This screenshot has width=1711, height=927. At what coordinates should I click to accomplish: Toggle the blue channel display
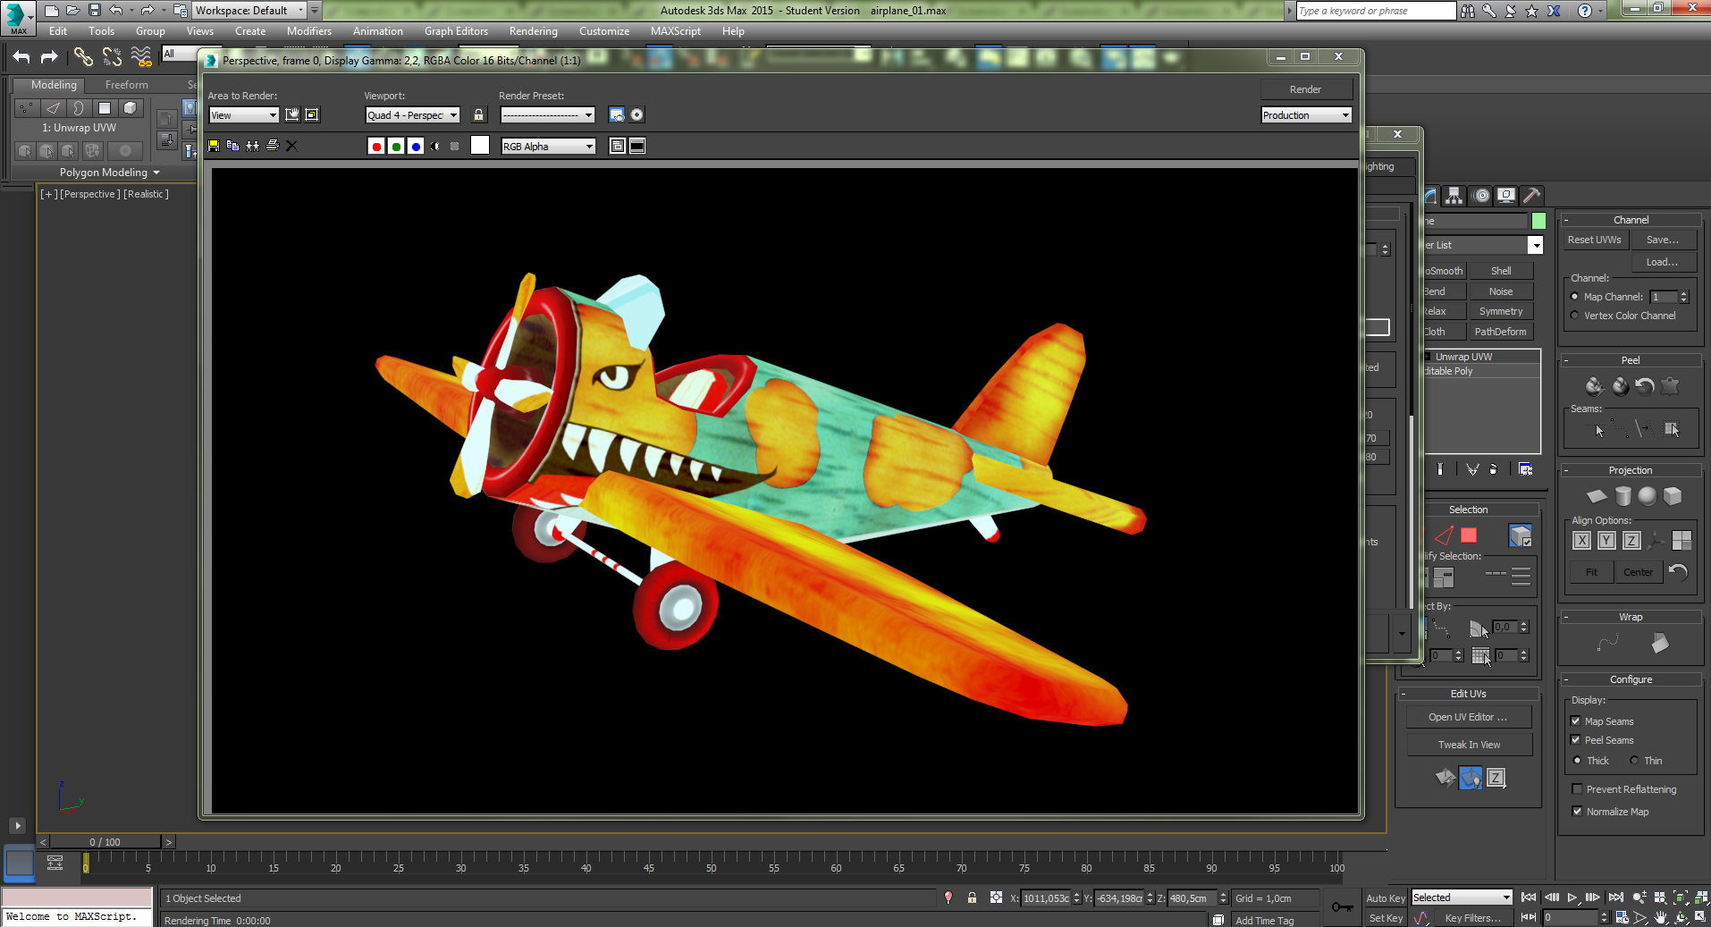click(416, 146)
